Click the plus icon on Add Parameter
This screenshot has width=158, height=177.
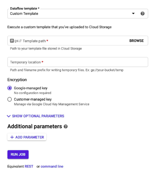12,137
